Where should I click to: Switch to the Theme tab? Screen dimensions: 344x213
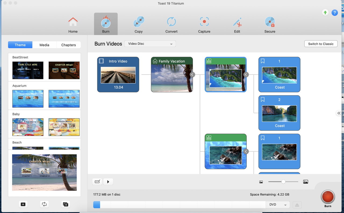20,45
